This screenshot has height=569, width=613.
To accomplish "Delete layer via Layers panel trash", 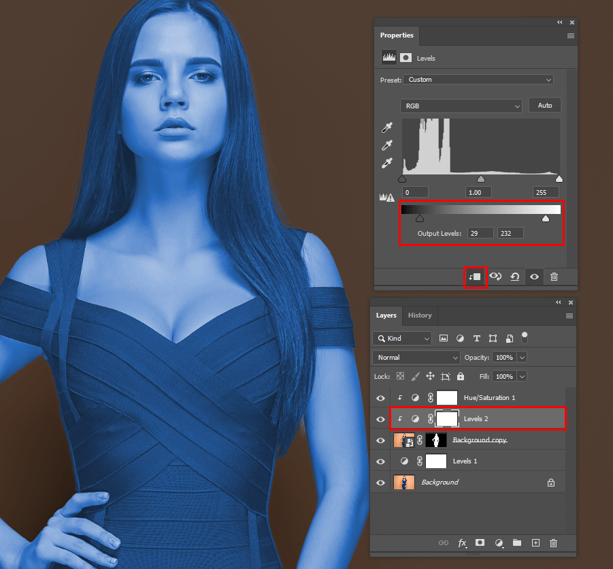I will (553, 542).
